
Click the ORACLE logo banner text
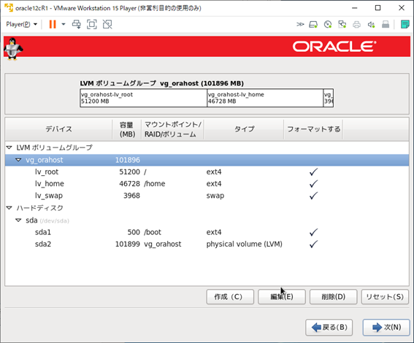(334, 47)
